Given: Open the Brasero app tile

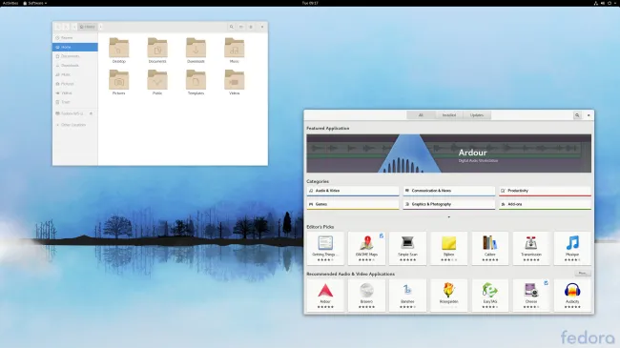Looking at the screenshot, I should [366, 296].
